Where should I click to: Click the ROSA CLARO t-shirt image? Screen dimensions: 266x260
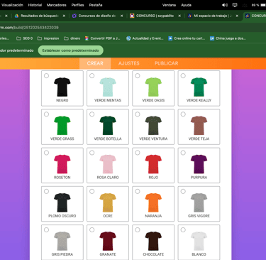[108, 164]
